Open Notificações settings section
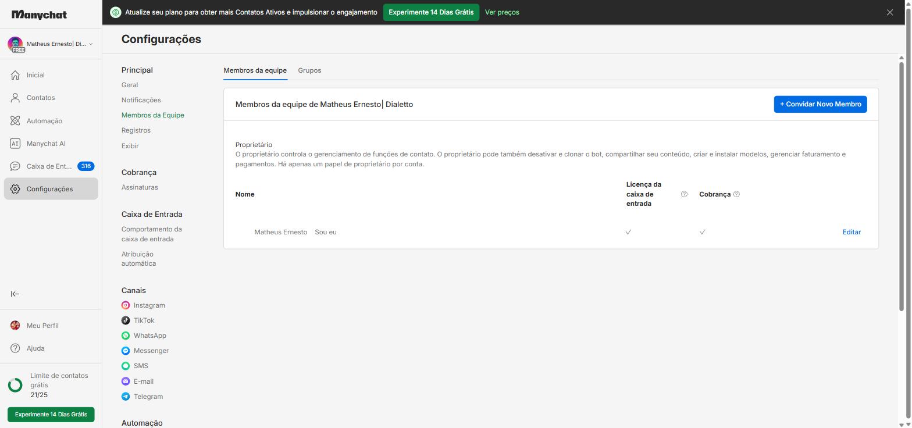 (x=141, y=100)
